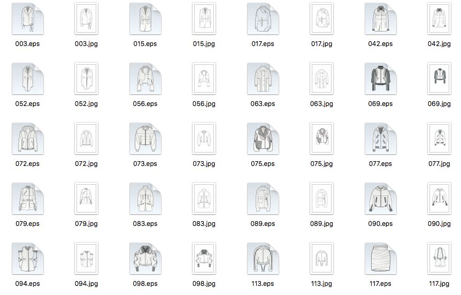
Task: Click the 083.jpg thumbnail
Action: coord(204,199)
